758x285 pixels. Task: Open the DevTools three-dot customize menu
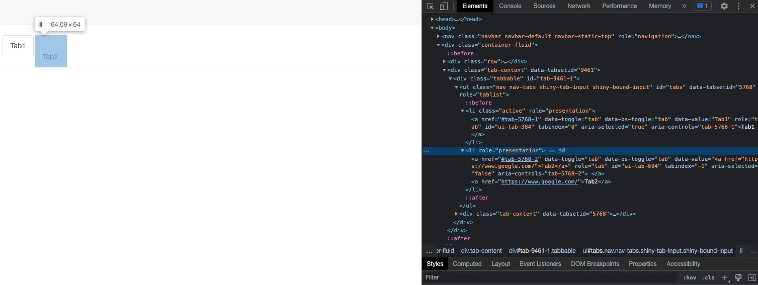[739, 6]
